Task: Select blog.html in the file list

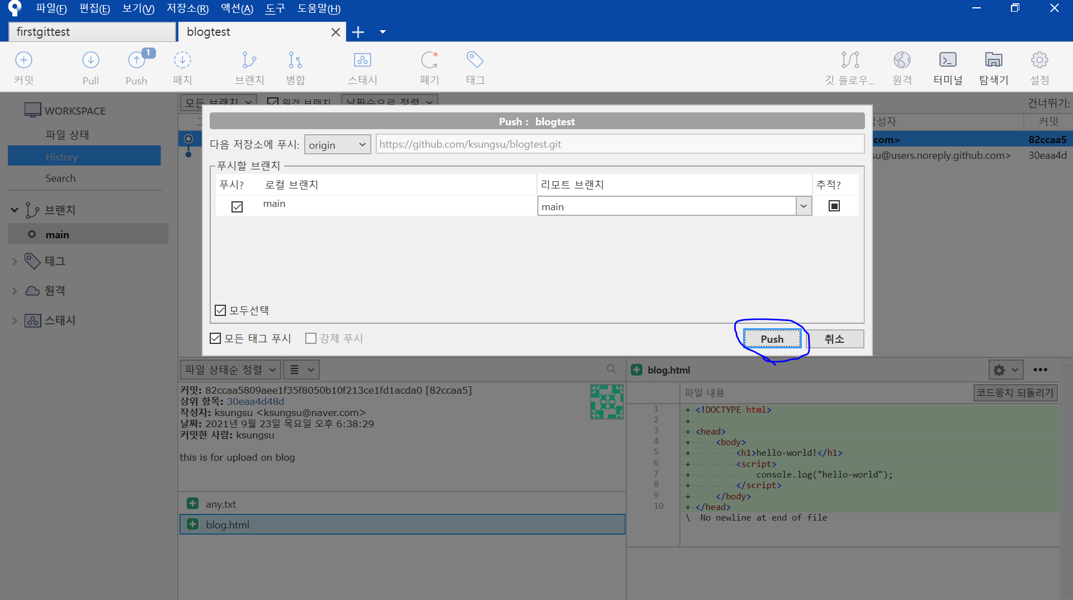Action: (402, 525)
